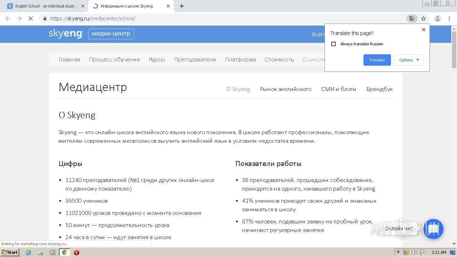The width and height of the screenshot is (457, 257).
Task: Open Windows Explorer folder in taskbar
Action: coord(40,252)
